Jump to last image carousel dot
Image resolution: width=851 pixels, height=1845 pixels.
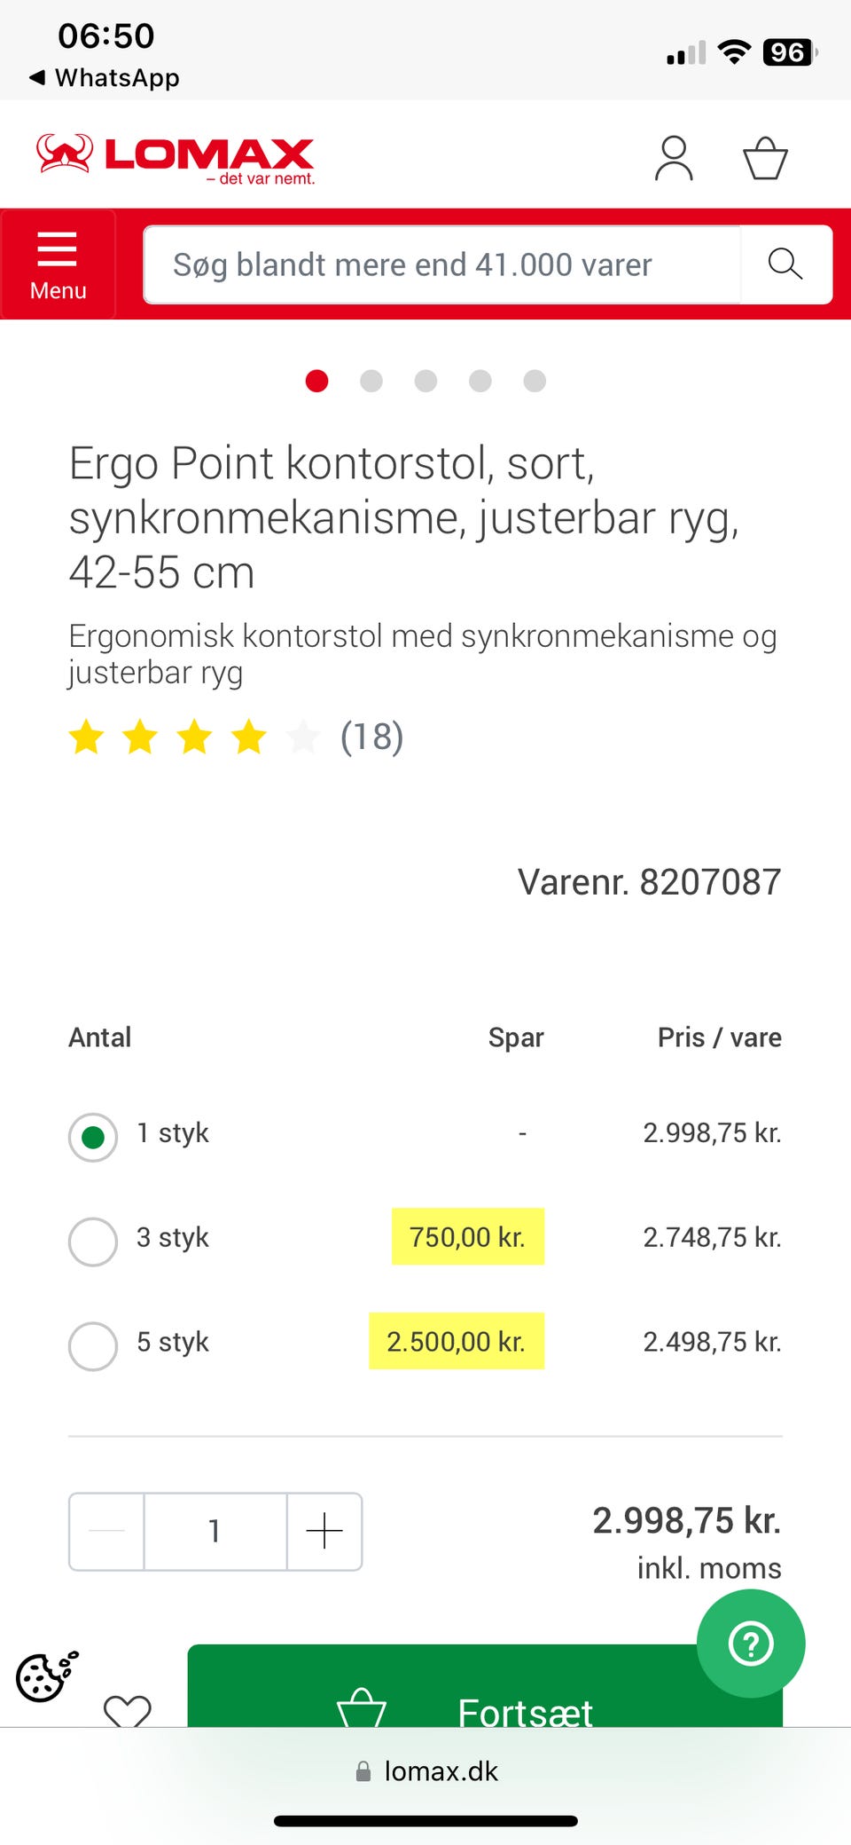coord(535,381)
